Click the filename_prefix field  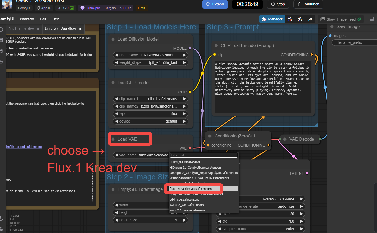point(354,42)
